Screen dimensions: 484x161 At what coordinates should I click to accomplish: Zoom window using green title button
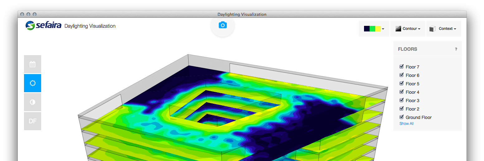(35, 14)
